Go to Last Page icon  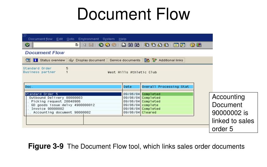pyautogui.click(x=166, y=45)
